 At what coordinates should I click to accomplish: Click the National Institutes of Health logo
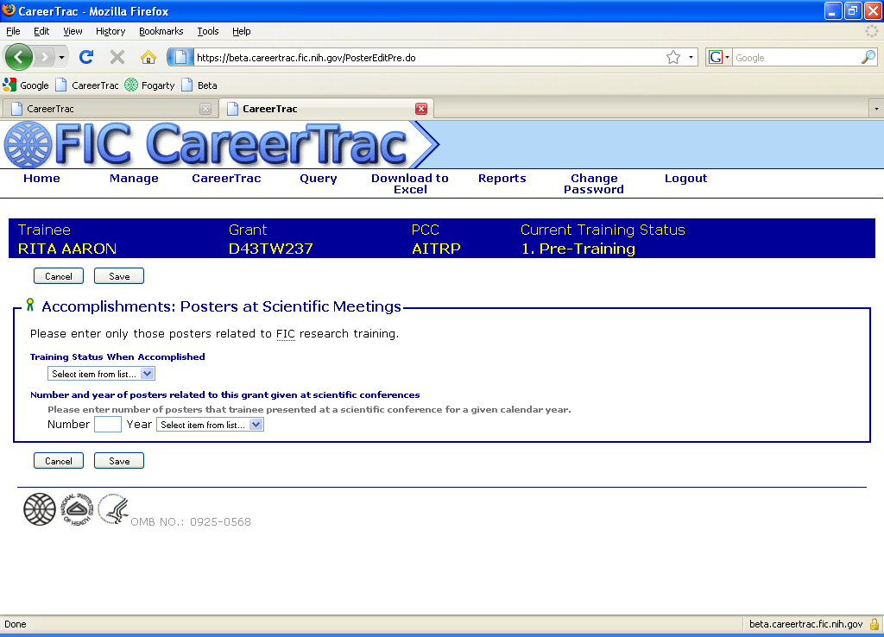point(77,509)
